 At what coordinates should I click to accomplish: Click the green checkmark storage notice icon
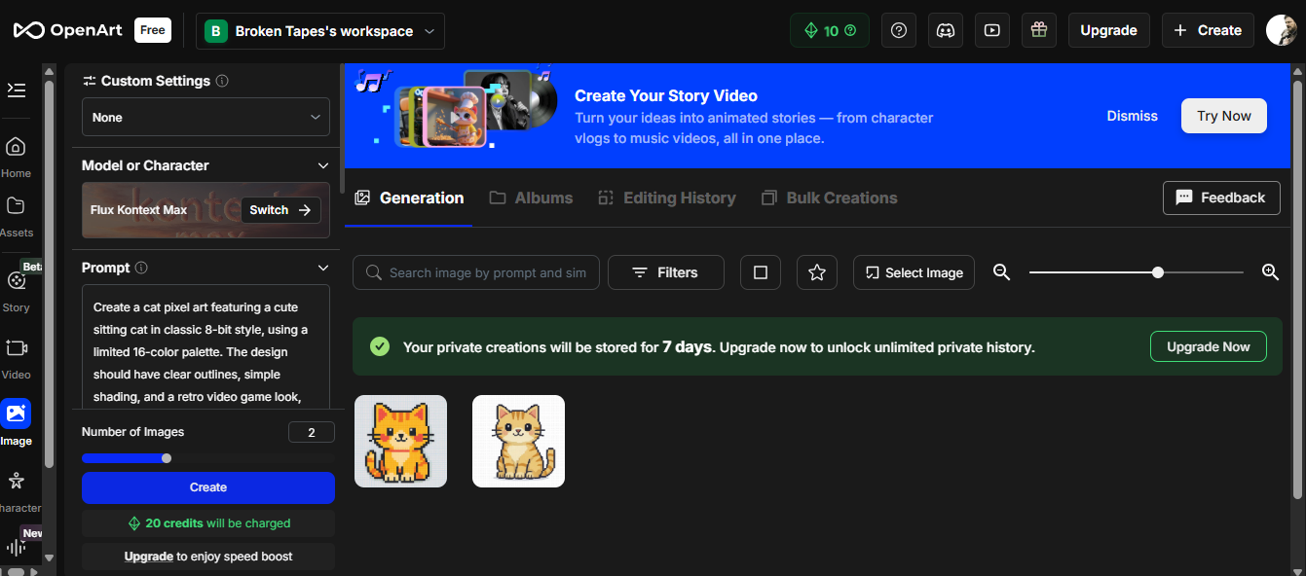click(380, 346)
